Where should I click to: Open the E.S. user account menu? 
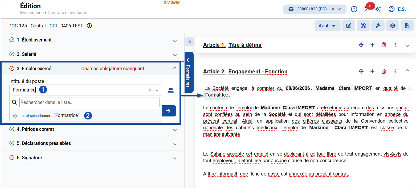[397, 9]
